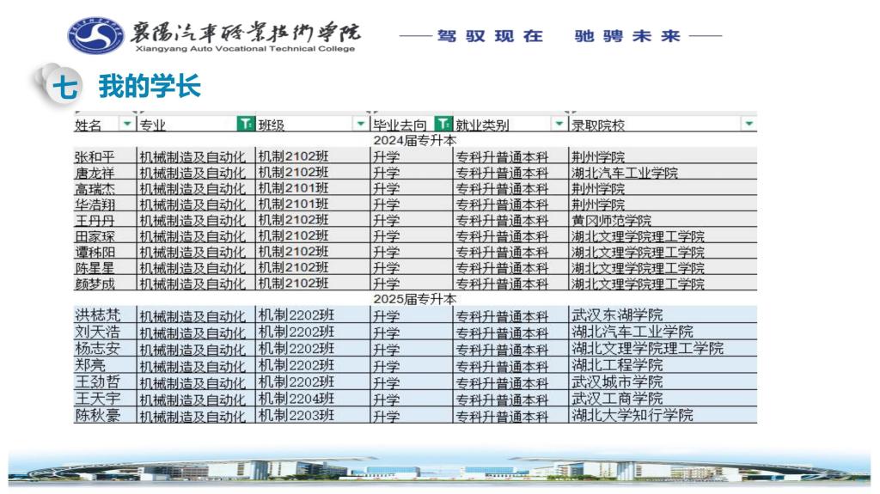Viewport: 880px width, 494px height.
Task: Expand the 录取院校 filter dropdown arrow
Action: point(749,124)
